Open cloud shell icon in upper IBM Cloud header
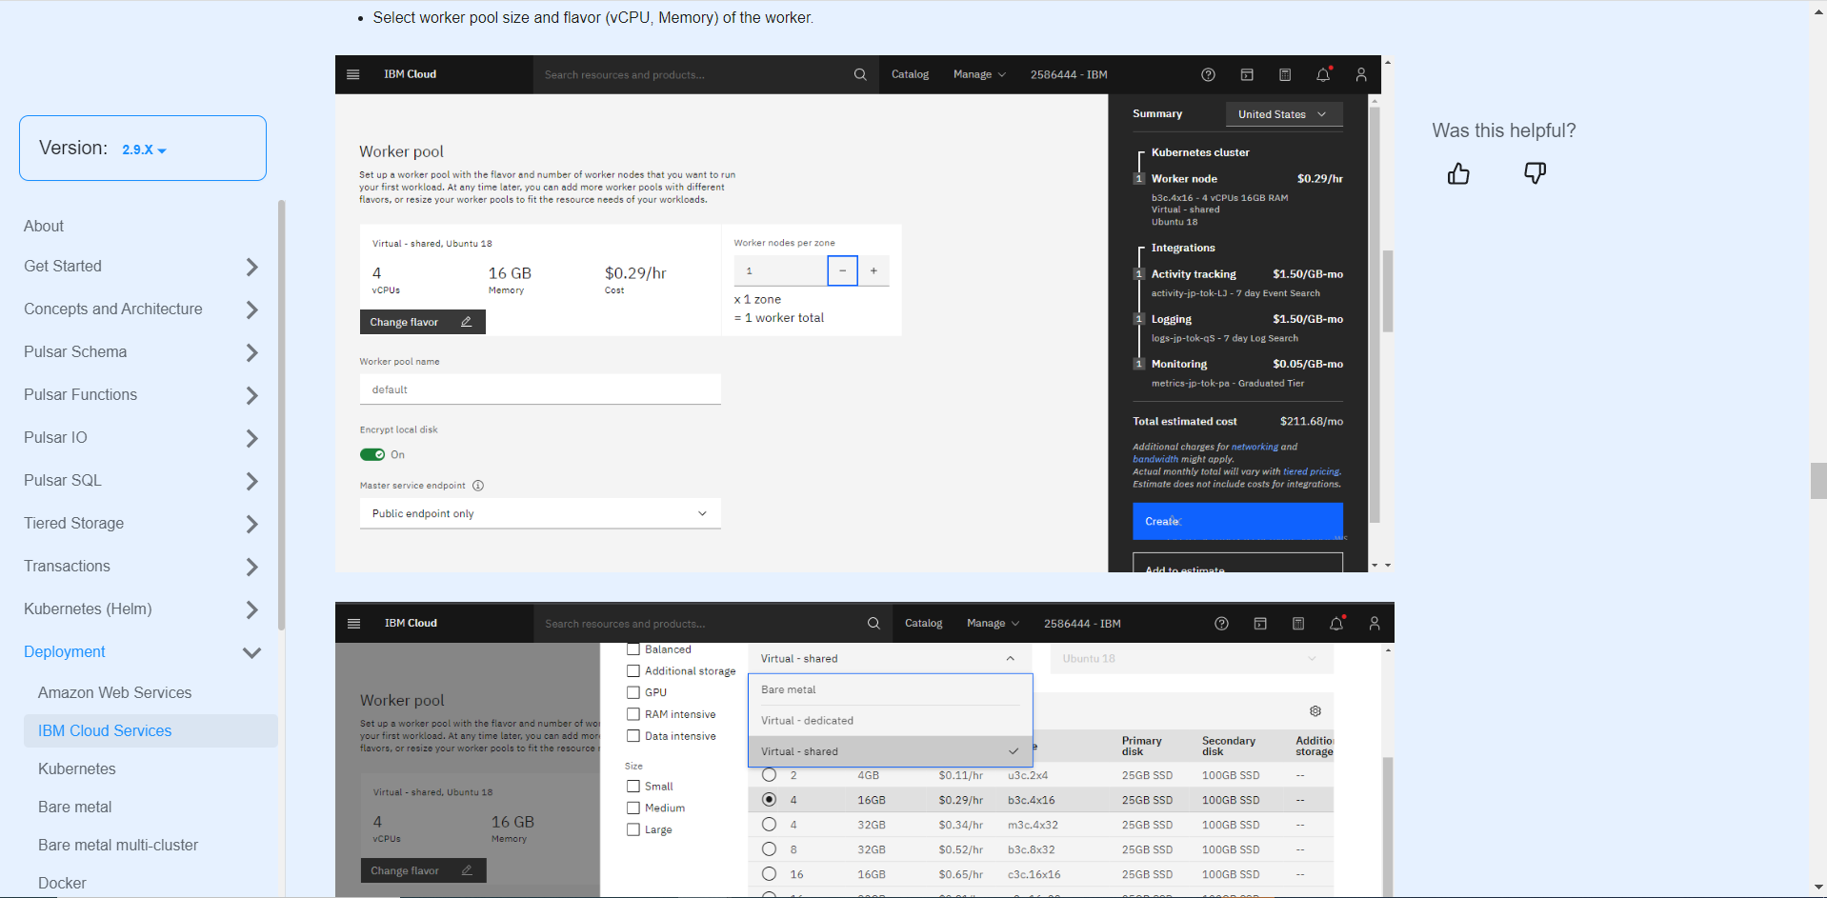 coord(1247,74)
